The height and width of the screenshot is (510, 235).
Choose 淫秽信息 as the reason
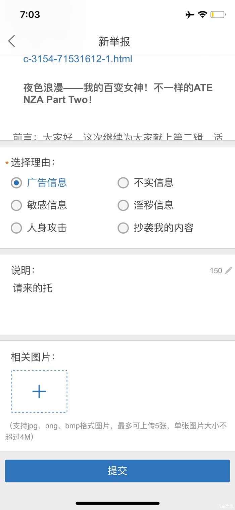pyautogui.click(x=123, y=205)
